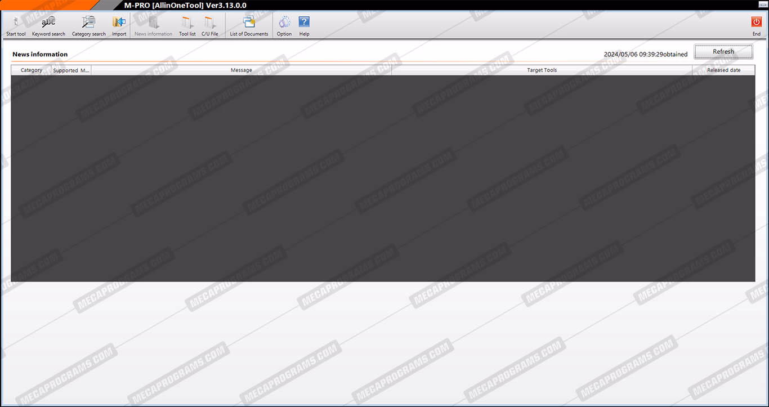Sort by the Released date column header
This screenshot has height=407, width=769.
coord(724,70)
